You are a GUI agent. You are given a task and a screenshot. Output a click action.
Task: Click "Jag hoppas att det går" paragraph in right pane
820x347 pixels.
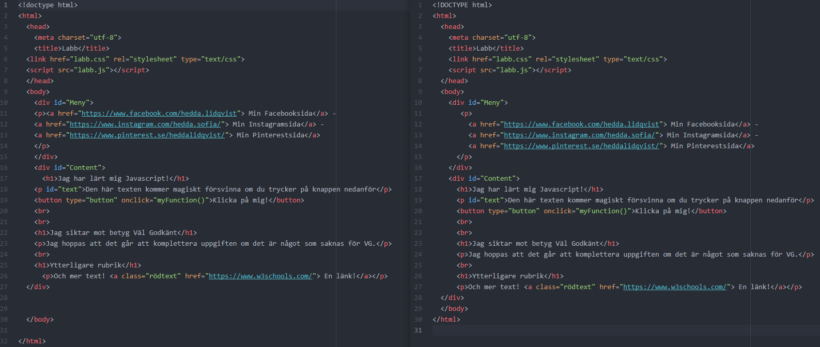pos(635,255)
